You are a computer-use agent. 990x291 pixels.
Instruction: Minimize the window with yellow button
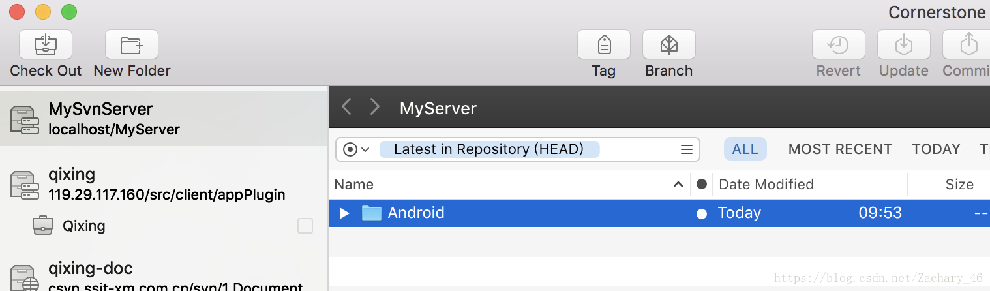43,12
